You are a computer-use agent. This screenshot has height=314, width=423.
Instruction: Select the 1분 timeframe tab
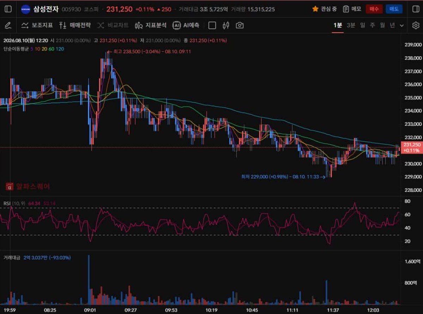338,25
